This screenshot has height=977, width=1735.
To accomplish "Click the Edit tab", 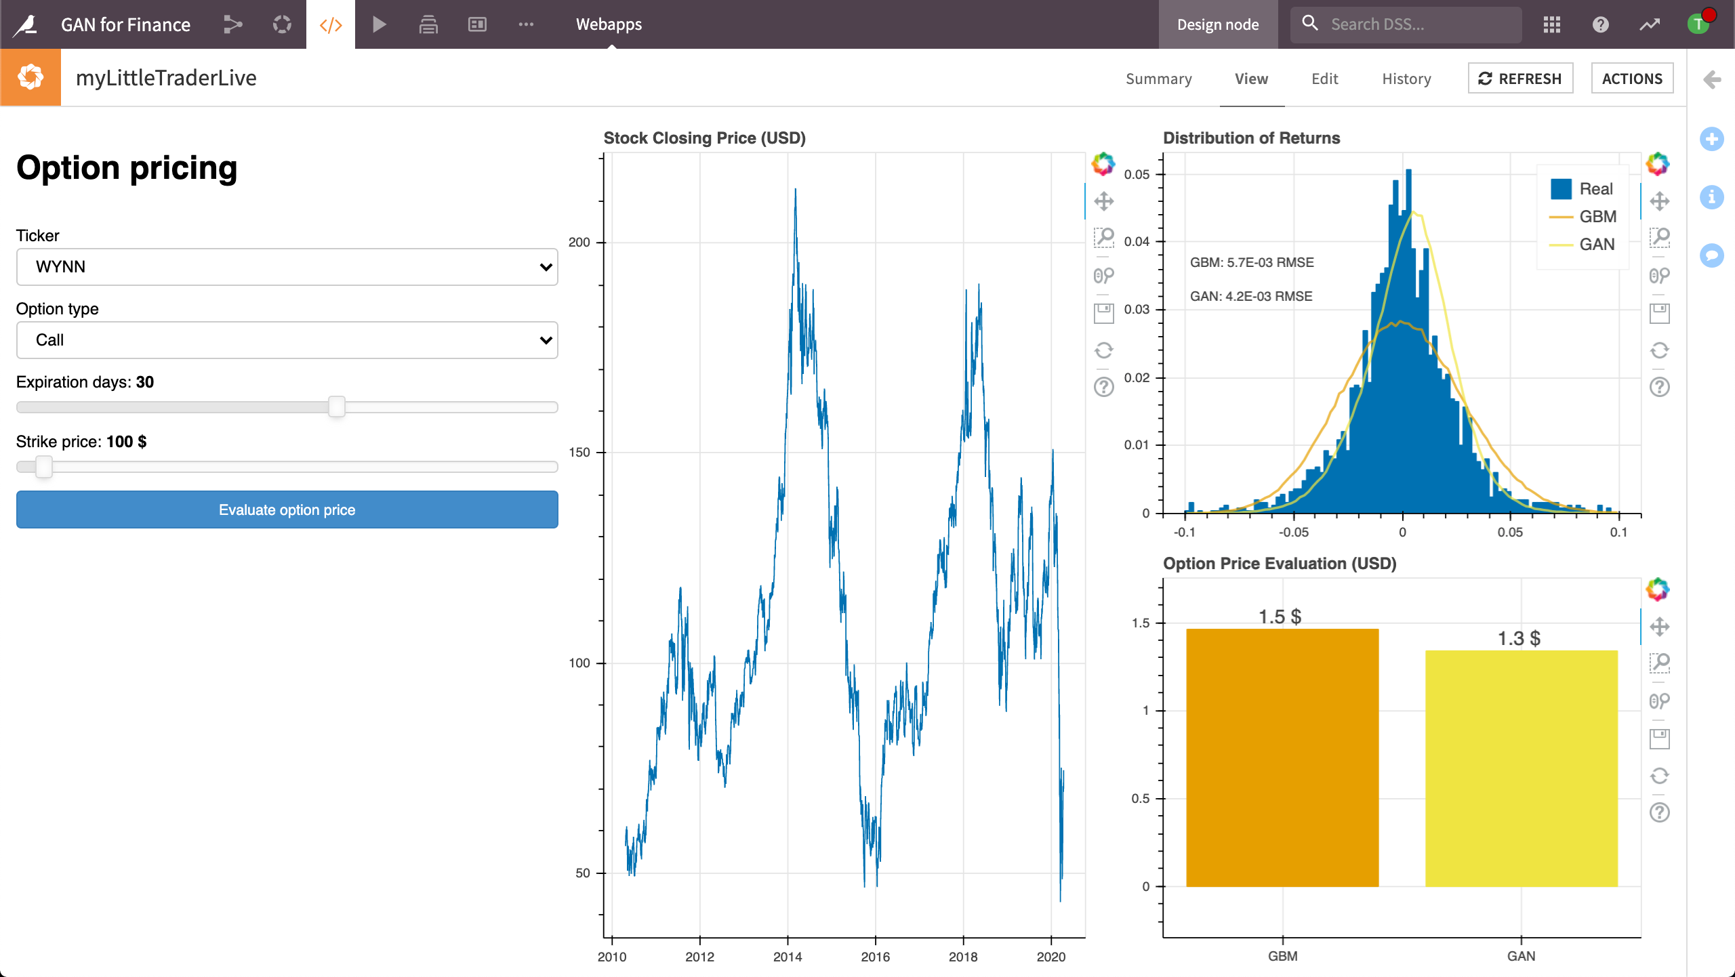I will (1324, 77).
